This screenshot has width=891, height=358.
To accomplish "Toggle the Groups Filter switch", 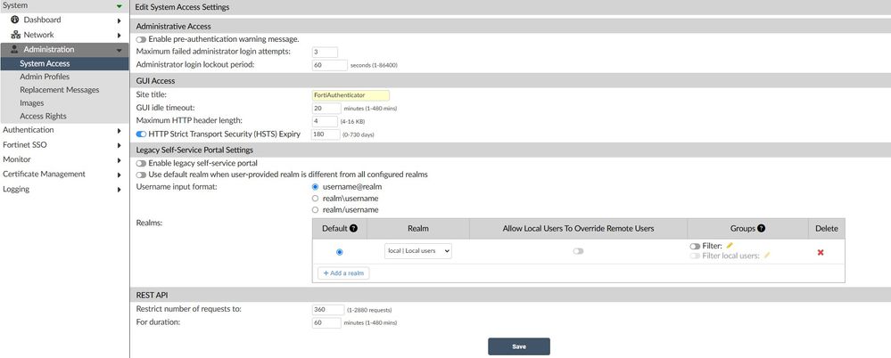I will pyautogui.click(x=695, y=246).
